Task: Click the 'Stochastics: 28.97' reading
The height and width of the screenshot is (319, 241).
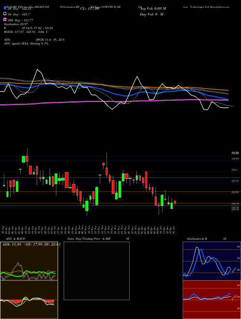Action: pyautogui.click(x=16, y=24)
